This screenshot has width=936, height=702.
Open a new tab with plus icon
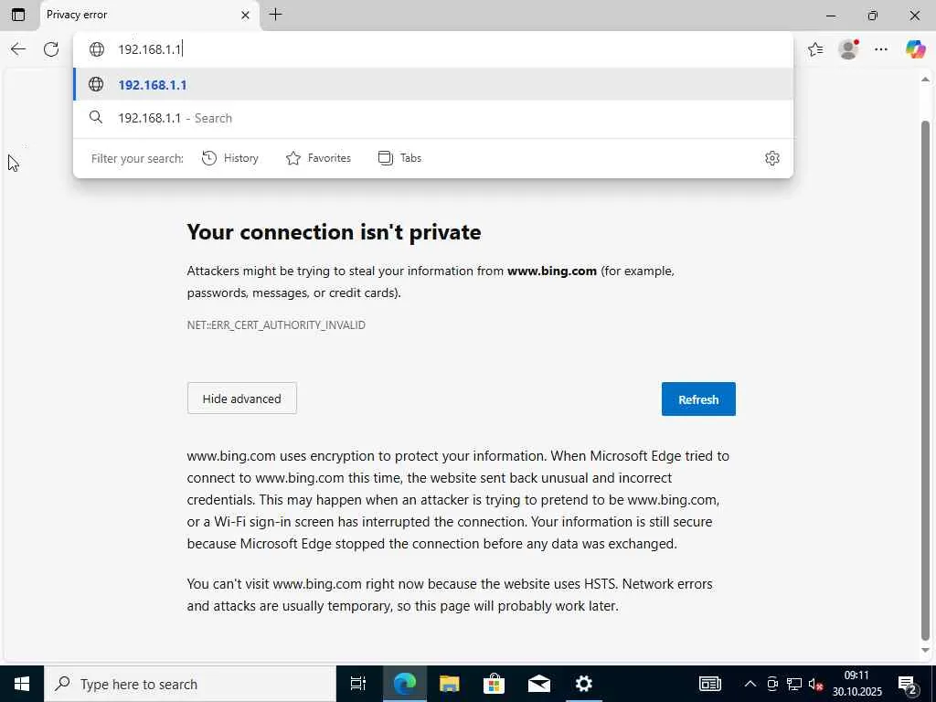pos(275,15)
